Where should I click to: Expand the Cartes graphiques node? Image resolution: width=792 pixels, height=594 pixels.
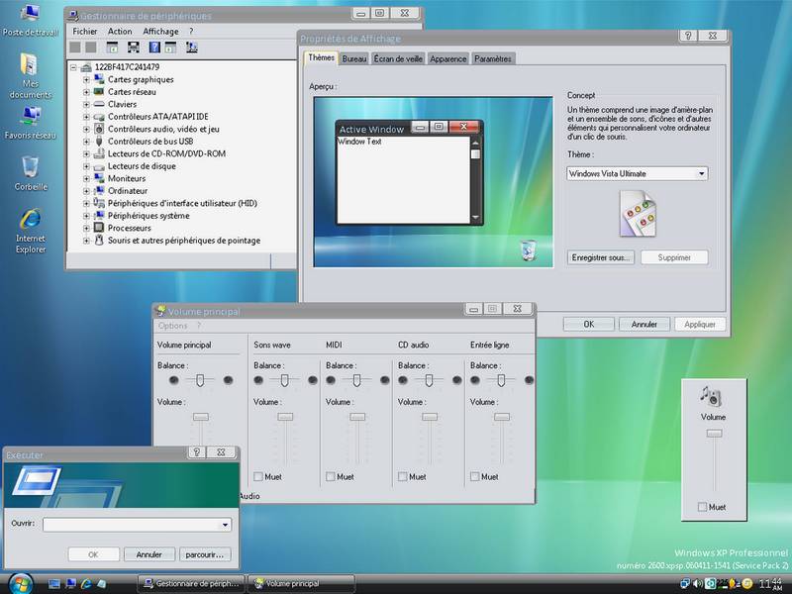tap(86, 80)
